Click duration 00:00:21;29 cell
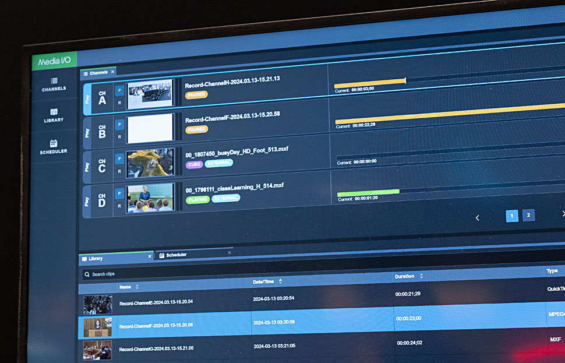Screen dimensions: 565x363 408,294
